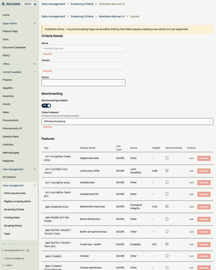
Task: Click the Weight column header
Action: tap(156, 148)
